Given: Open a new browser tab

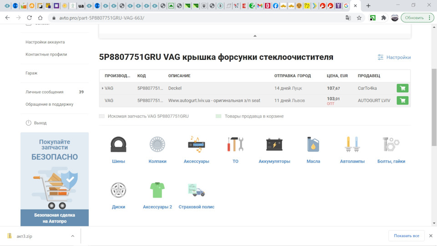Looking at the screenshot, I should click(368, 5).
